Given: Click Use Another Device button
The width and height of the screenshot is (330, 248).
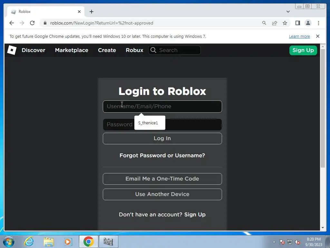Looking at the screenshot, I should [x=162, y=194].
